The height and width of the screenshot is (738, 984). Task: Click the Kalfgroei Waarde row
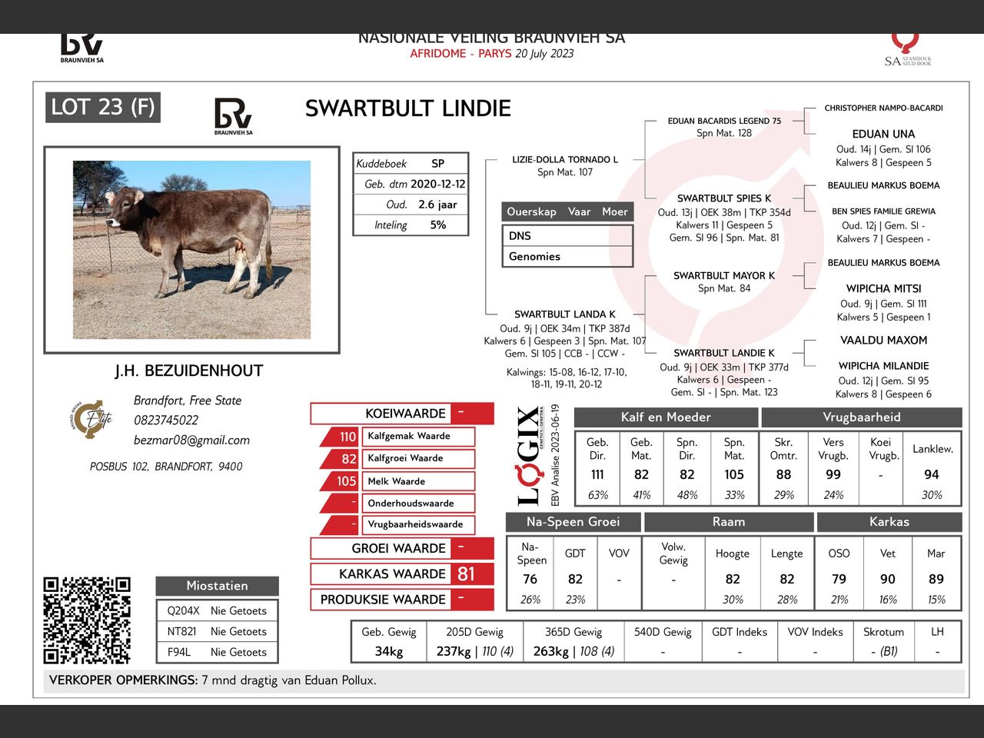coord(397,458)
